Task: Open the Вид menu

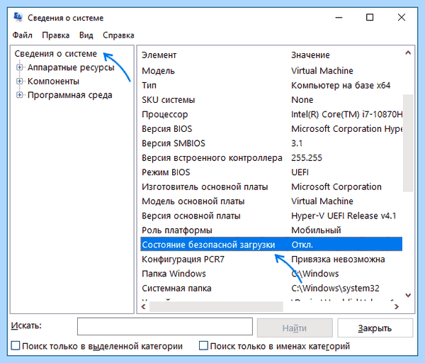Action: coord(86,35)
